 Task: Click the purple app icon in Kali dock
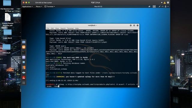[24, 57]
